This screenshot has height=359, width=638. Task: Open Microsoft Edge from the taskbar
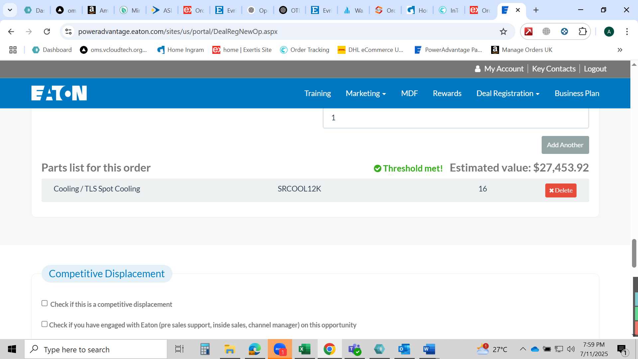255,349
